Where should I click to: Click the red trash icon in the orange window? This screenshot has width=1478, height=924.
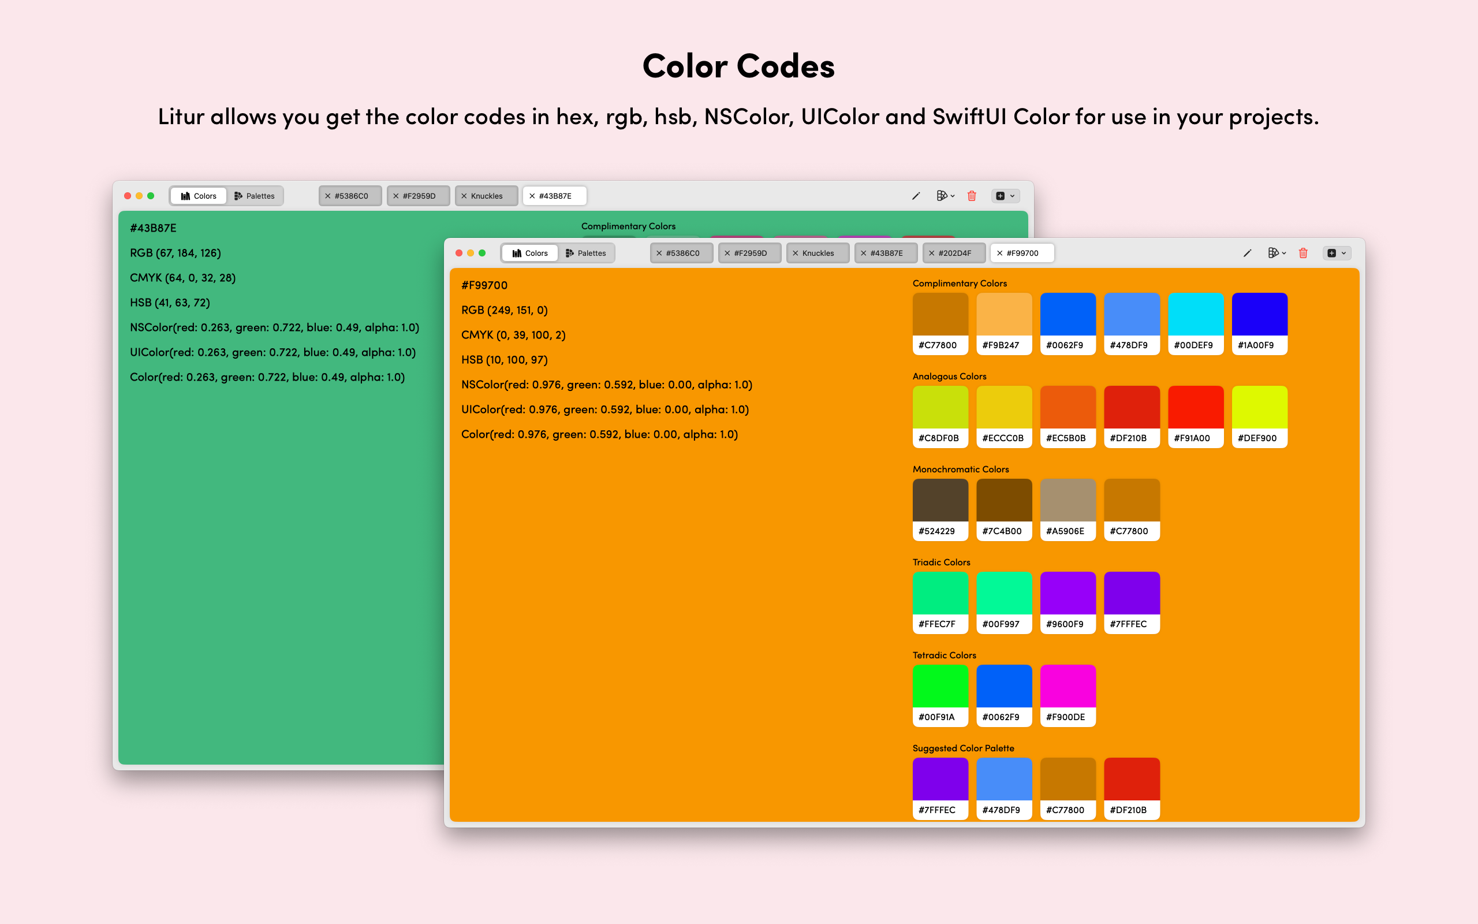click(1302, 253)
